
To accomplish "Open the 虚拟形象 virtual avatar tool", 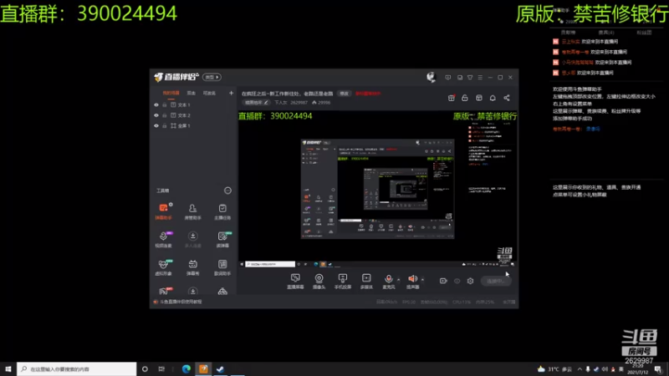I will [163, 267].
